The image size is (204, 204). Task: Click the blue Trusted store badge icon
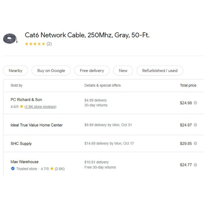point(13,169)
